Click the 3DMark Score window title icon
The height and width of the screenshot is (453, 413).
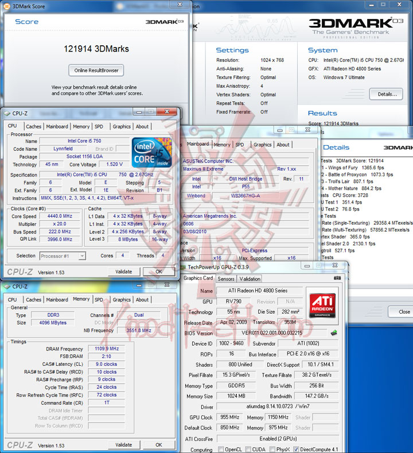[7, 6]
